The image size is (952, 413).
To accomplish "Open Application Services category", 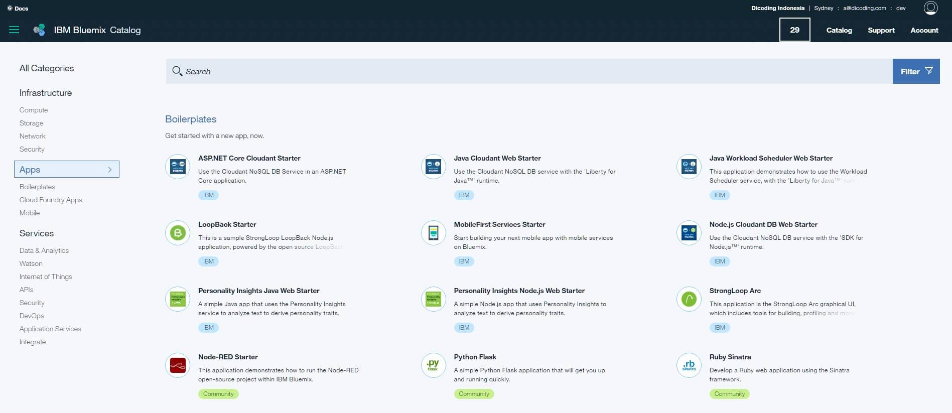I will point(50,329).
